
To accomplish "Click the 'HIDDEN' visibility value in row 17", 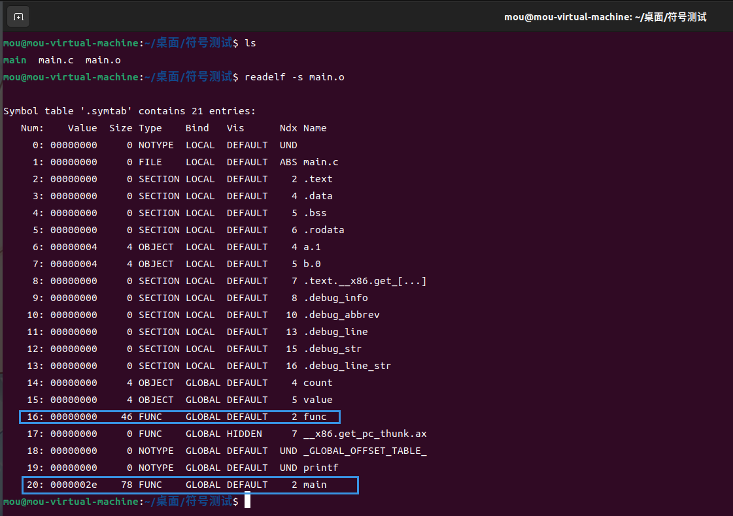I will 244,434.
